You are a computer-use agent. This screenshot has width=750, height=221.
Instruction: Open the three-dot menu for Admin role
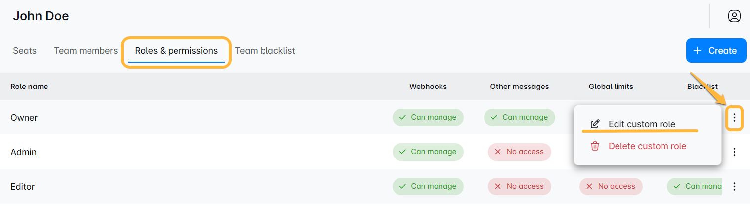click(x=734, y=152)
